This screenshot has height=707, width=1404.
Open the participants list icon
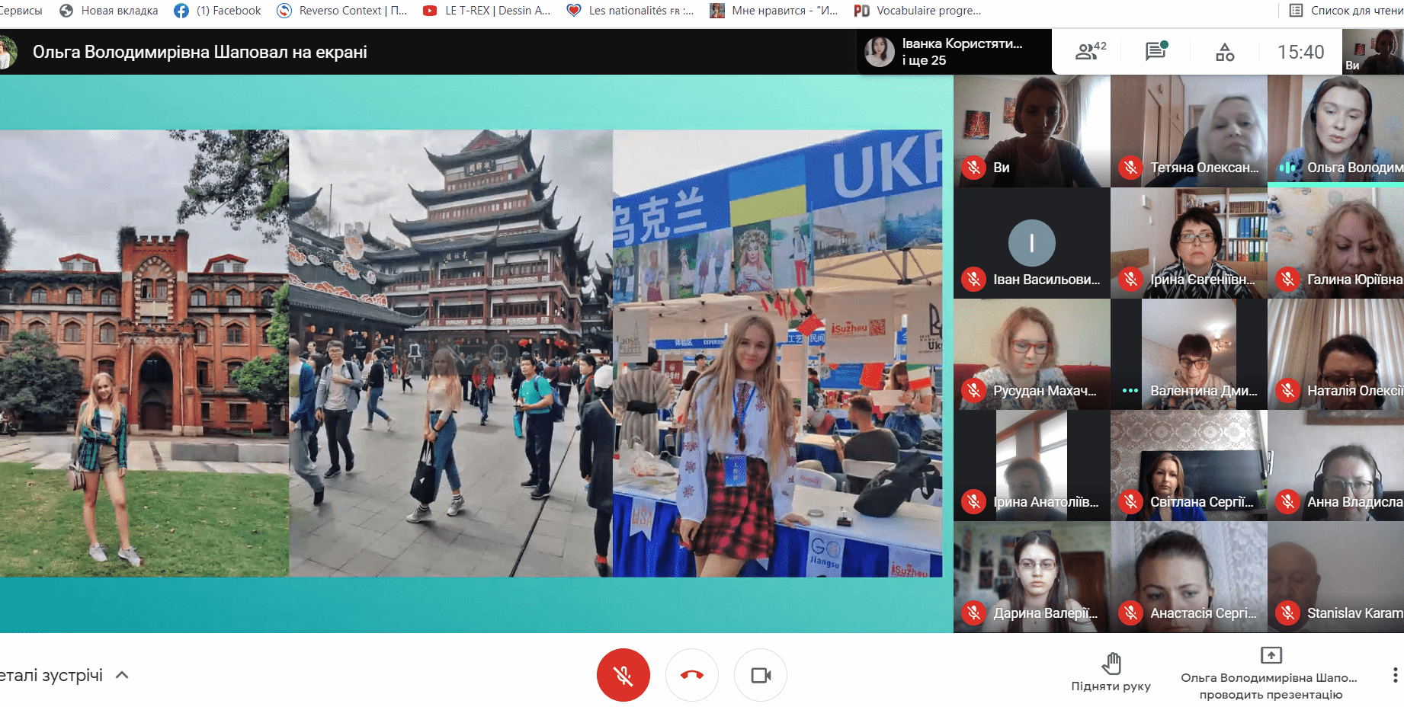(1090, 52)
